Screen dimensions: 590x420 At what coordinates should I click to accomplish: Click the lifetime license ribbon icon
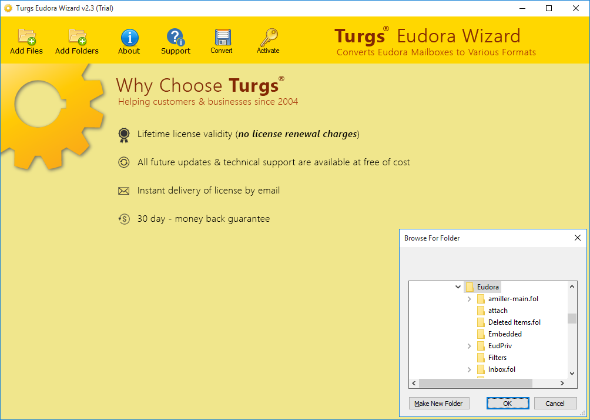124,135
